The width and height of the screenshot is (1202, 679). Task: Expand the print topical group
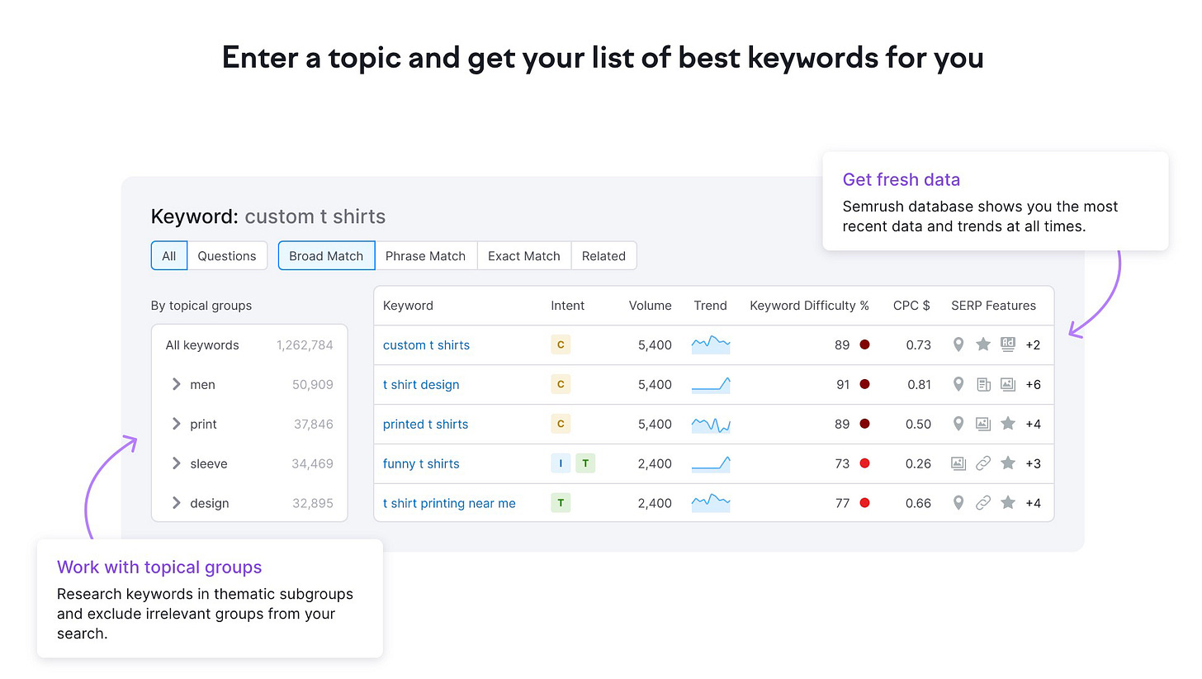pos(176,424)
